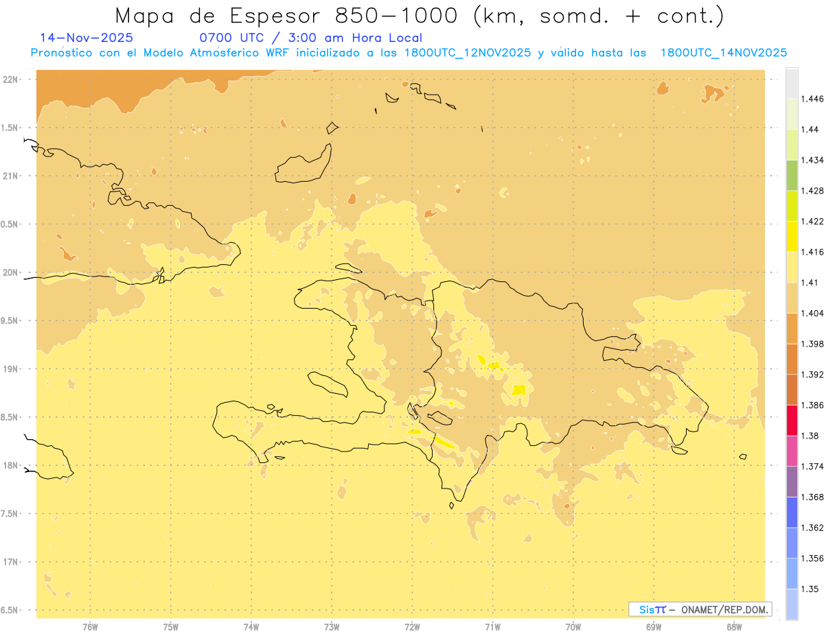The width and height of the screenshot is (824, 636).
Task: Click the '18N' latitude label
Action: [10, 465]
